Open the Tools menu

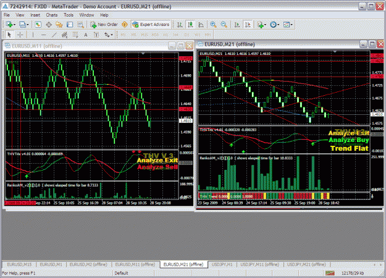tap(69, 15)
